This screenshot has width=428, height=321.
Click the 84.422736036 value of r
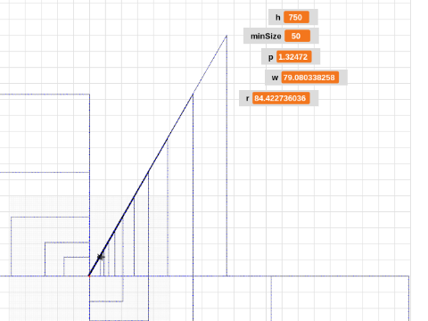coord(281,98)
